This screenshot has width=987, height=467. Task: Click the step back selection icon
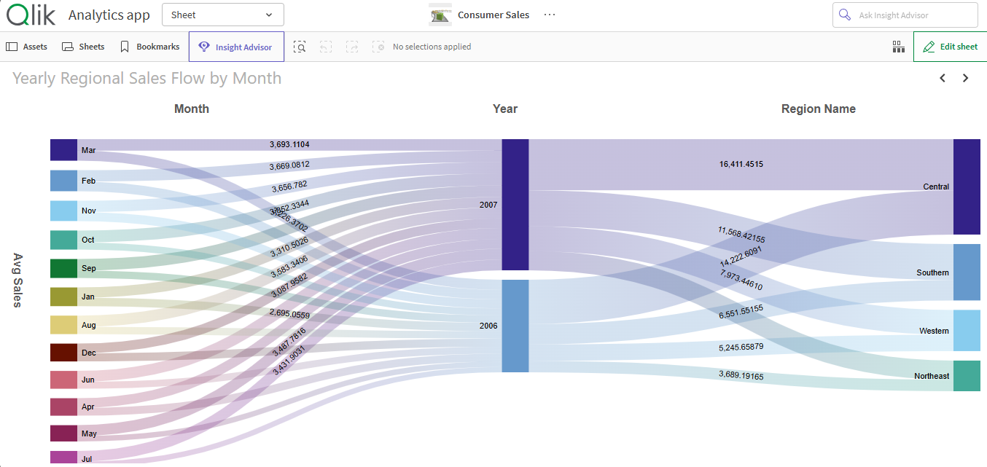tap(326, 47)
